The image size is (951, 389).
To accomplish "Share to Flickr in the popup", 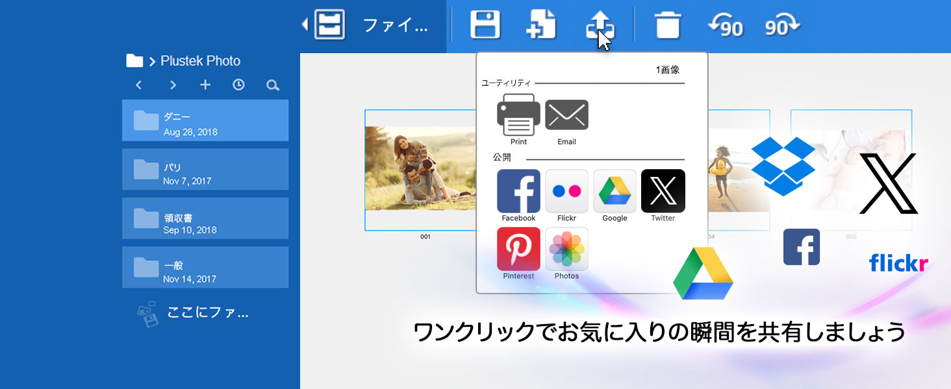I will [566, 196].
